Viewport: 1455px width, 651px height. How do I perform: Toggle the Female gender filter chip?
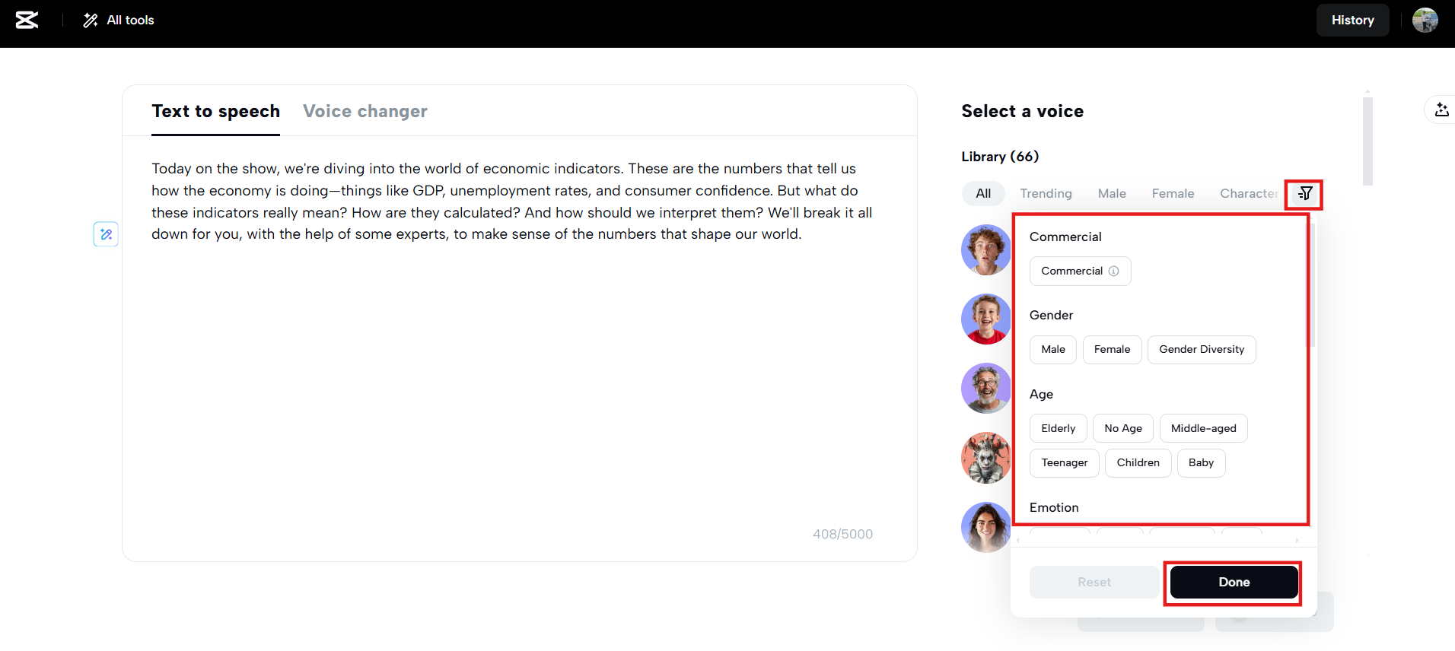(x=1112, y=350)
